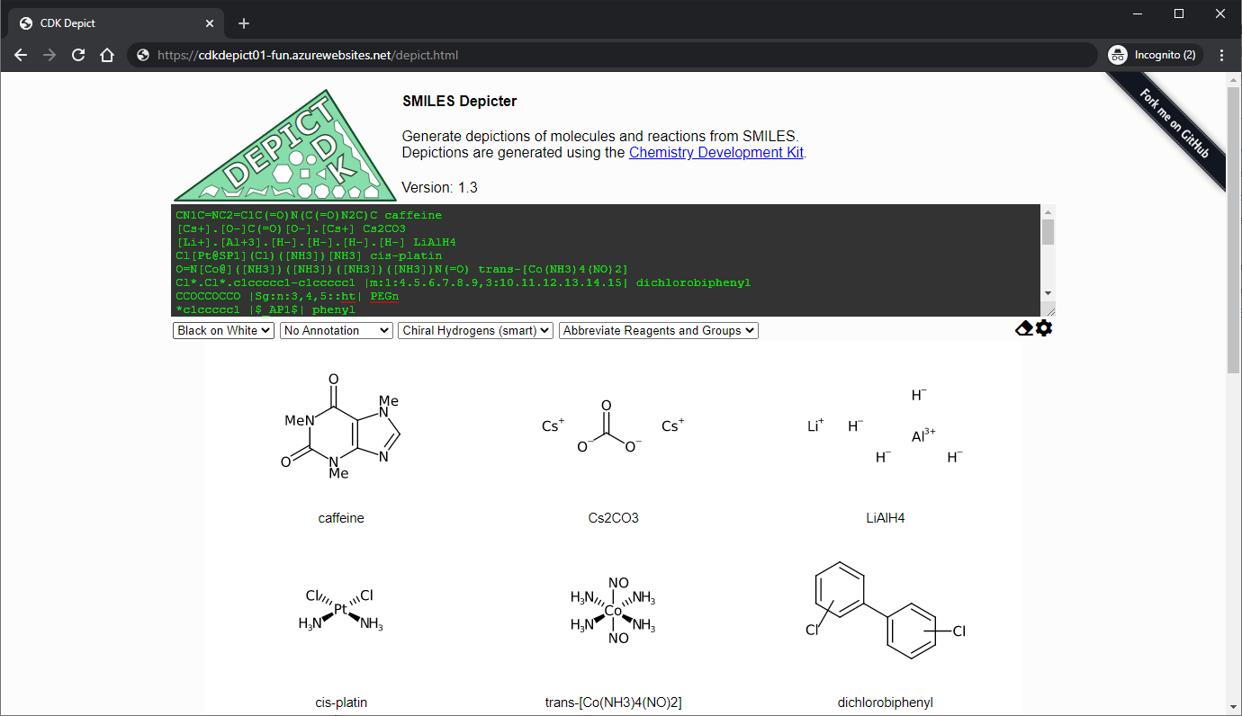Click the 'trans-[Co(NH3)4(NO)2]' caption

click(x=613, y=703)
